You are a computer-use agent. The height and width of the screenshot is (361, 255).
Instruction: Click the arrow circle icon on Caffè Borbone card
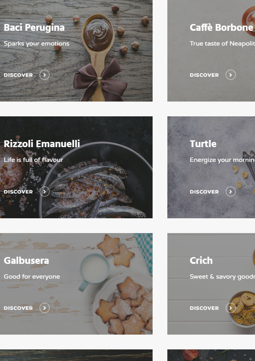[230, 75]
